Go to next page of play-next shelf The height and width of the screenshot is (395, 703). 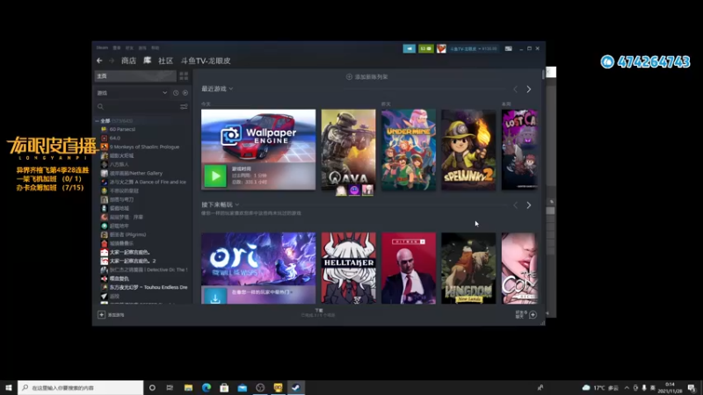(x=529, y=205)
